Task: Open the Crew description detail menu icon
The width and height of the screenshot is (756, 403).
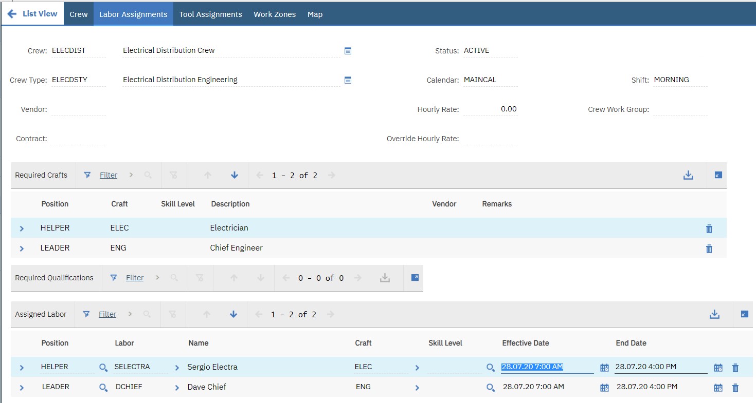Action: tap(348, 50)
